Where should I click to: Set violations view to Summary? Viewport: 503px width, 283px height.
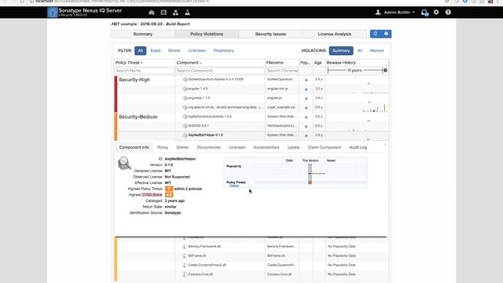(x=341, y=50)
